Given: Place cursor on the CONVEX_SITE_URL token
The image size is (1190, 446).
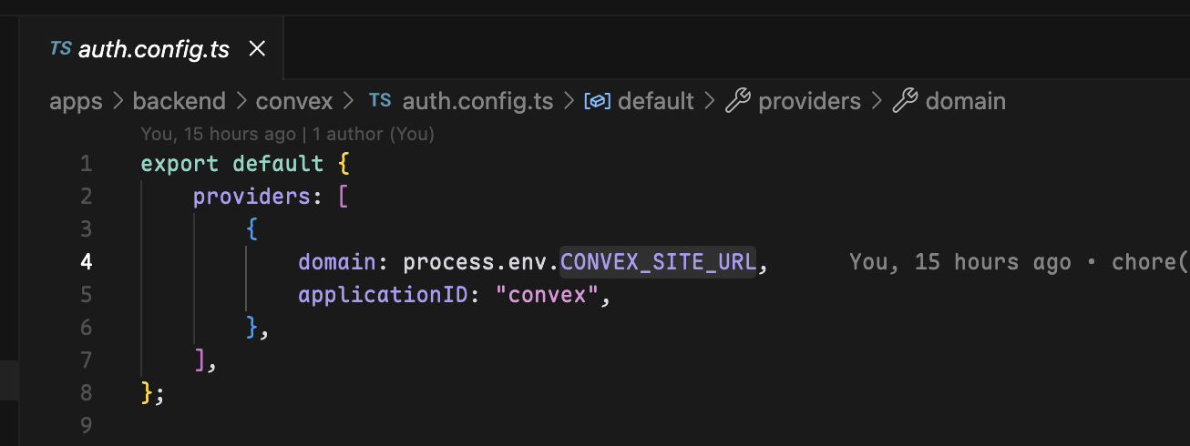Looking at the screenshot, I should 657,262.
